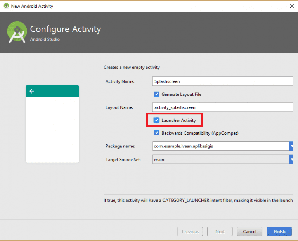Viewport: 298px width, 241px height.
Task: Click the CATEGORY_LAUNCHER help description text
Action: pos(198,201)
